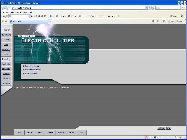Click the magnifier Search button

183,8
